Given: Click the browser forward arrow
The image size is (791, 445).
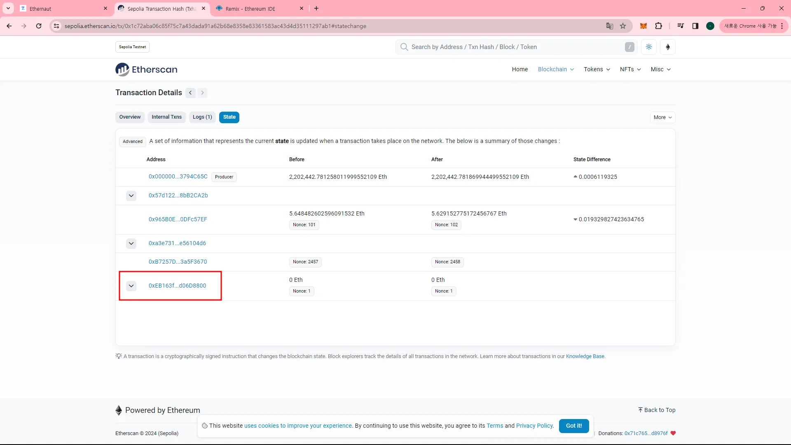Looking at the screenshot, I should coord(24,26).
